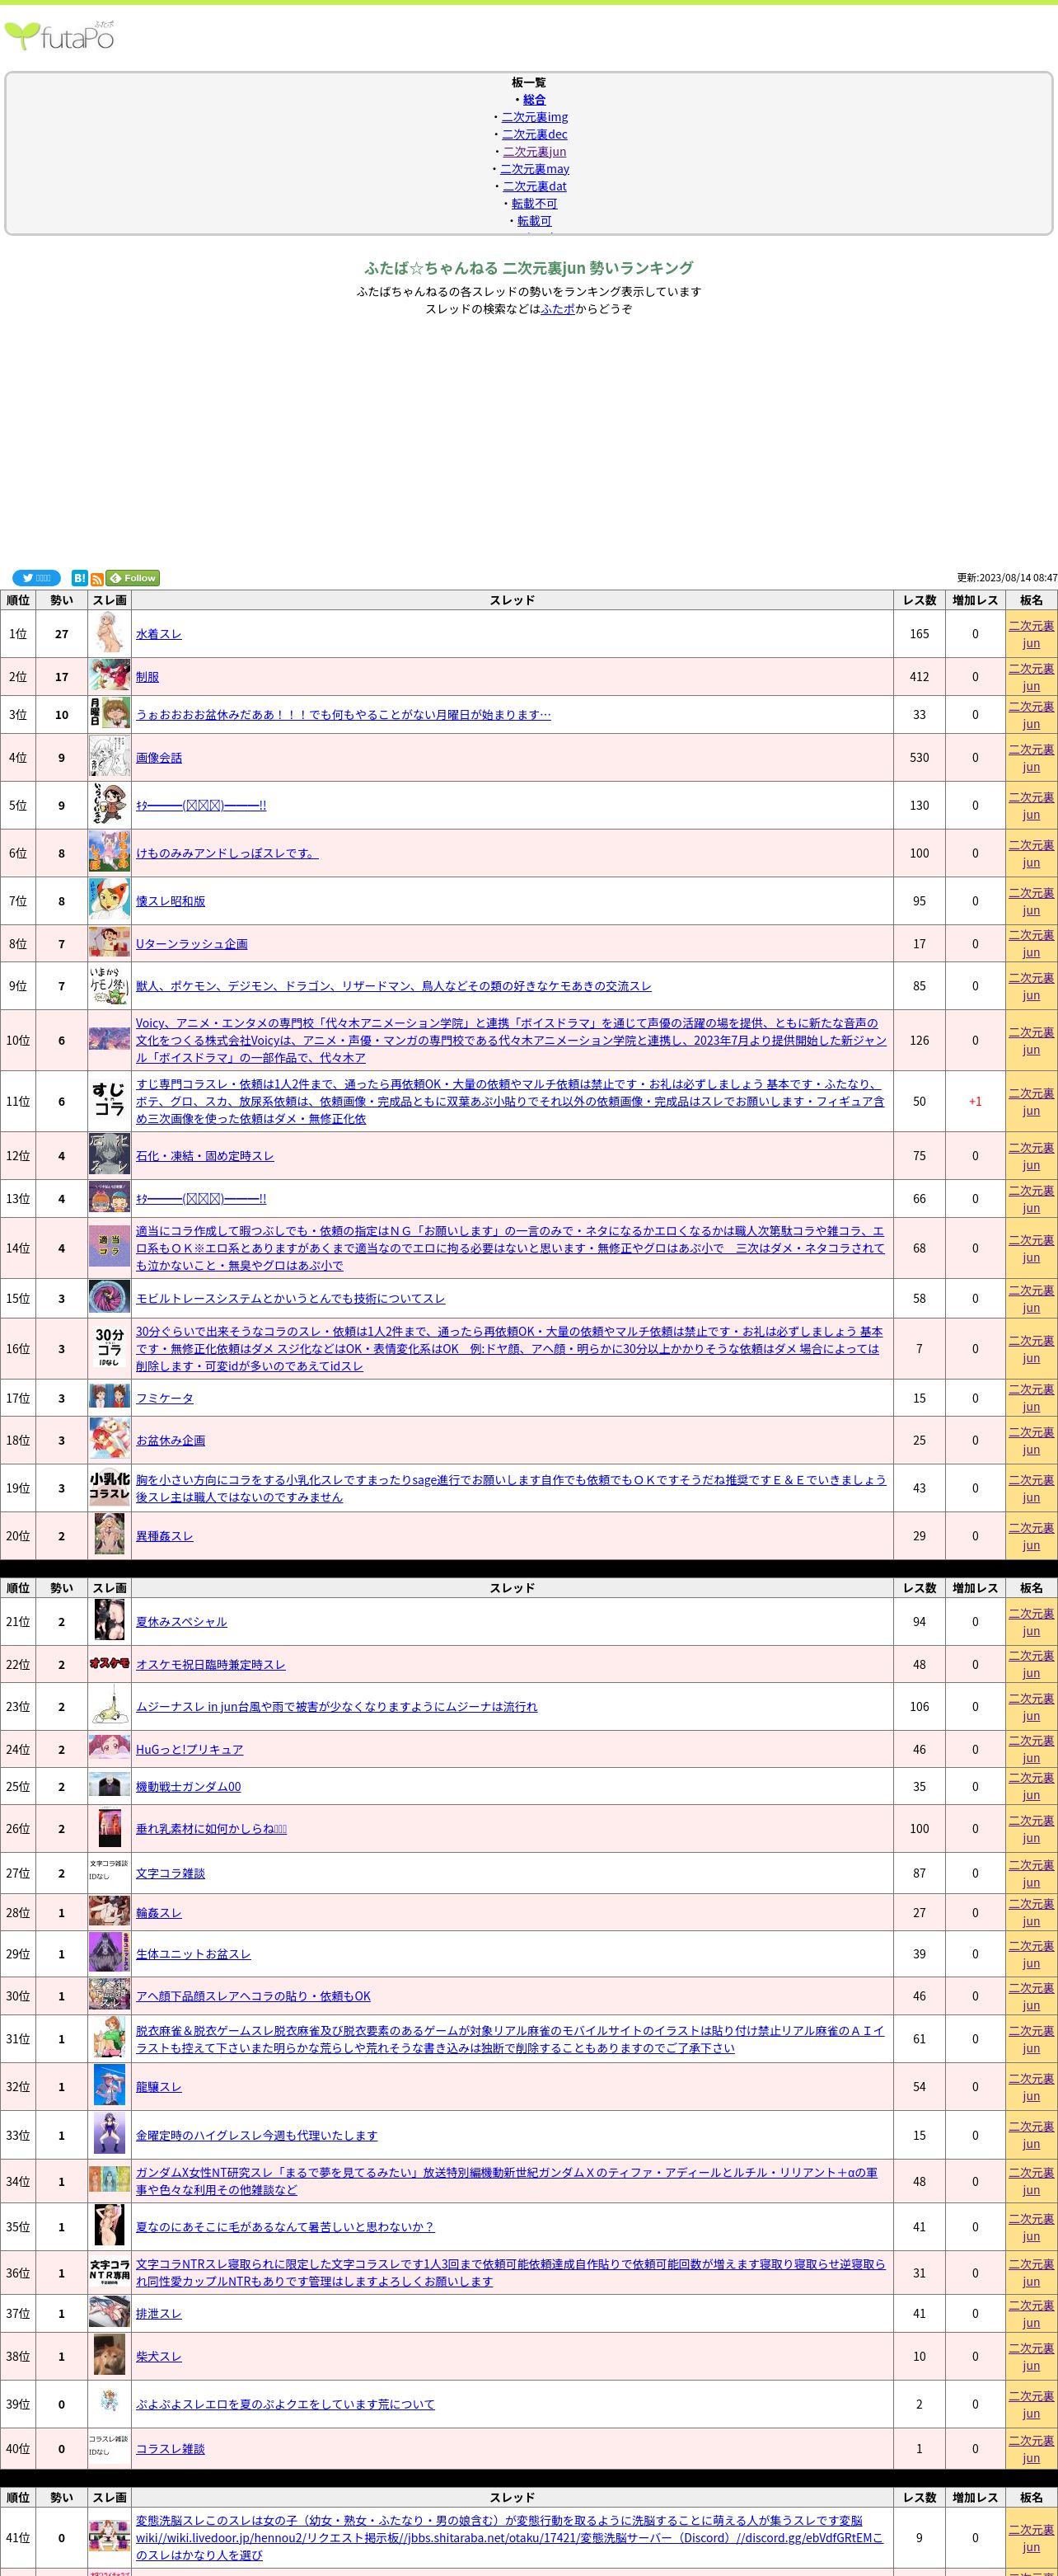Open the ふたポ search link
Screen dimensions: 1058x2576
pos(558,309)
